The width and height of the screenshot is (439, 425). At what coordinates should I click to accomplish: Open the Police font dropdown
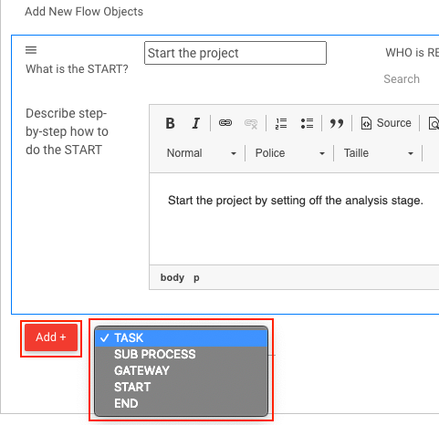(x=290, y=153)
